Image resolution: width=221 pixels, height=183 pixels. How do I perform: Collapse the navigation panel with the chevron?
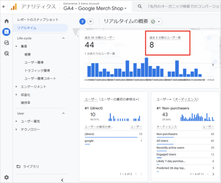tap(62, 180)
